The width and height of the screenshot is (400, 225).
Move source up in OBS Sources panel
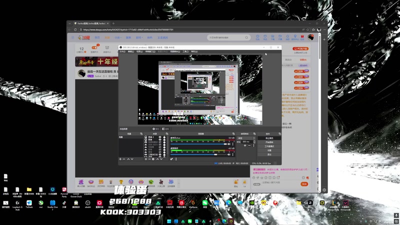157,159
